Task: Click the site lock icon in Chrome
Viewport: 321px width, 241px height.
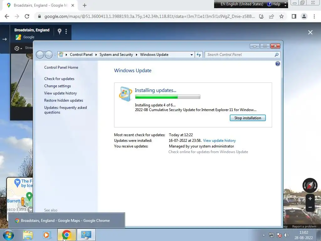Action: [39, 16]
